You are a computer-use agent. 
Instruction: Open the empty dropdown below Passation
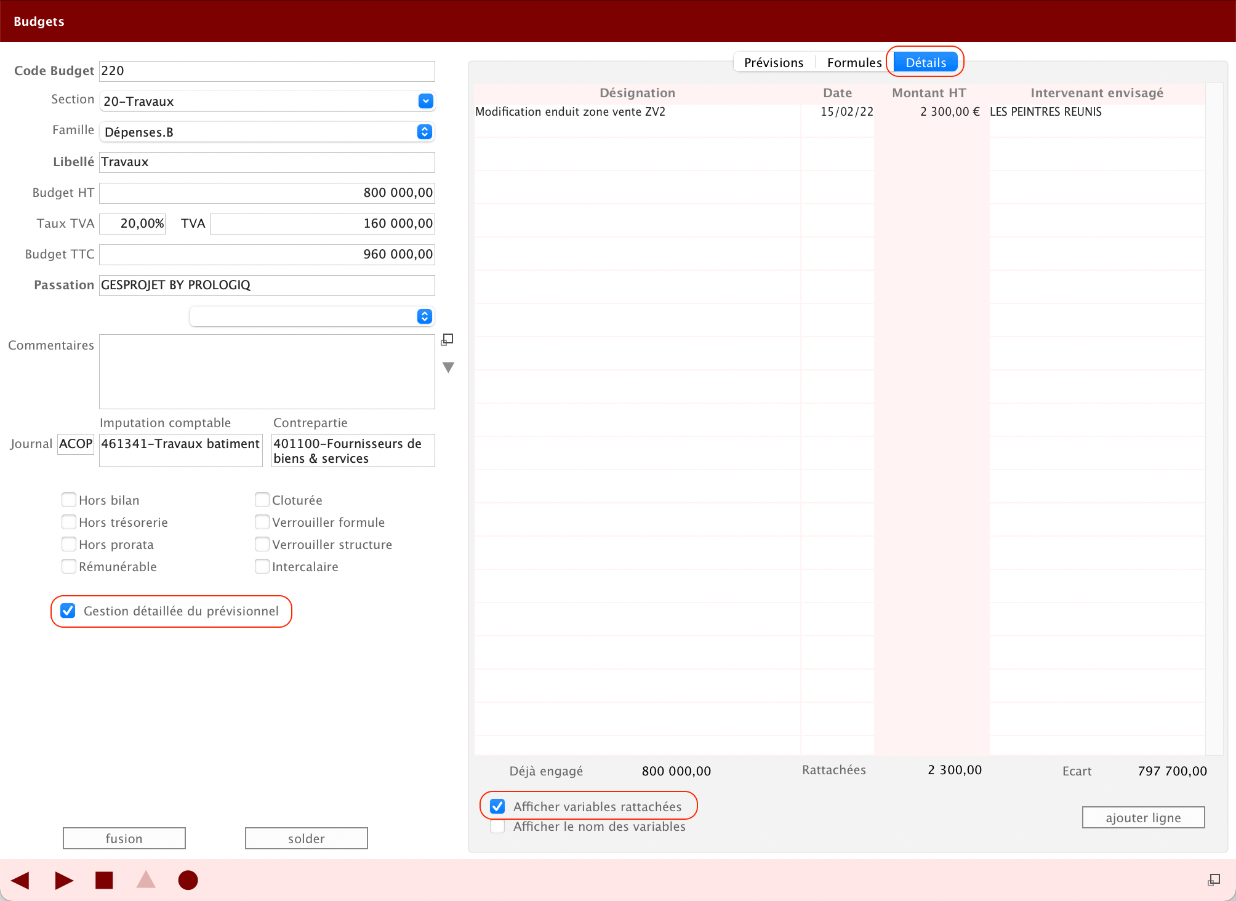pyautogui.click(x=312, y=316)
